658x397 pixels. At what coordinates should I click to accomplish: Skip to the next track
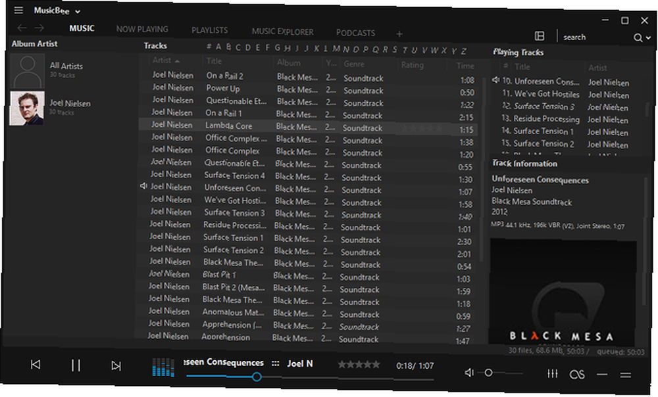coord(116,366)
